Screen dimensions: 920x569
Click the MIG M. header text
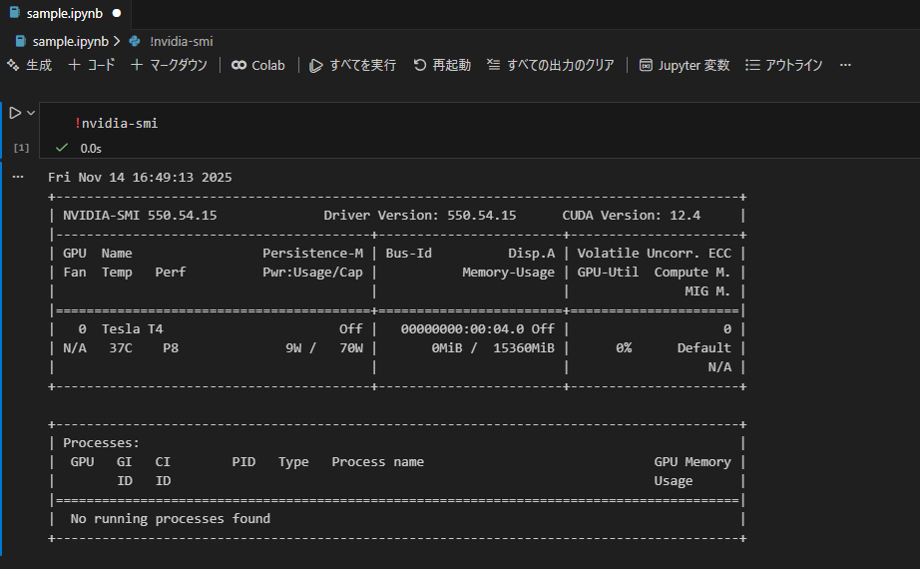(707, 291)
